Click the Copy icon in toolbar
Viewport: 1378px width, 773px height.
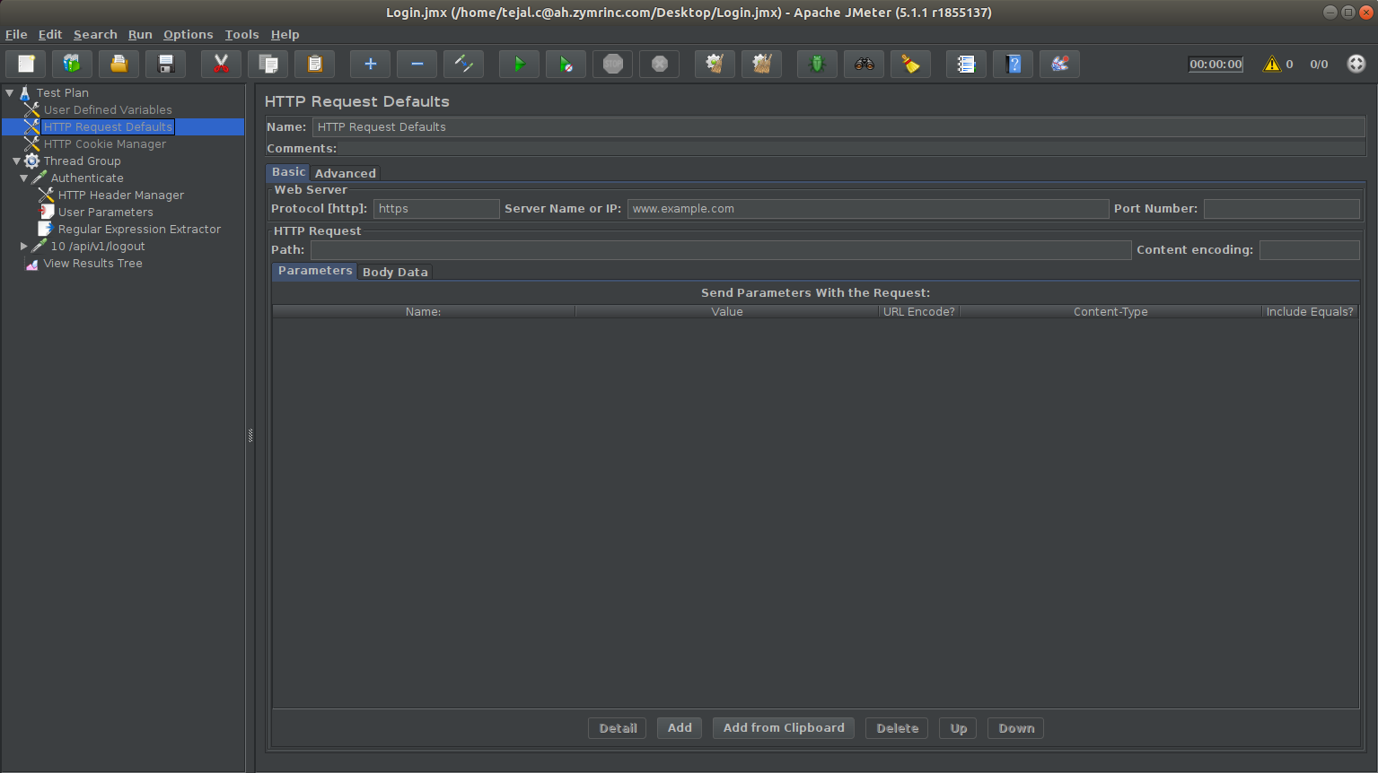pyautogui.click(x=268, y=64)
